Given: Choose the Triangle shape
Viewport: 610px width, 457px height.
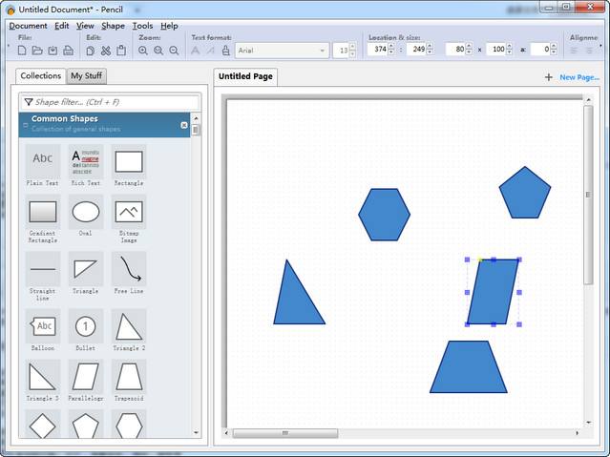Looking at the screenshot, I should pyautogui.click(x=86, y=273).
